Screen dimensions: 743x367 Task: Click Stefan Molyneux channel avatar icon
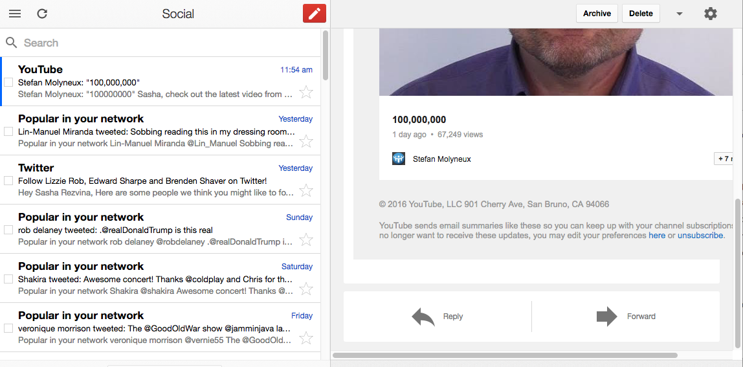[399, 159]
